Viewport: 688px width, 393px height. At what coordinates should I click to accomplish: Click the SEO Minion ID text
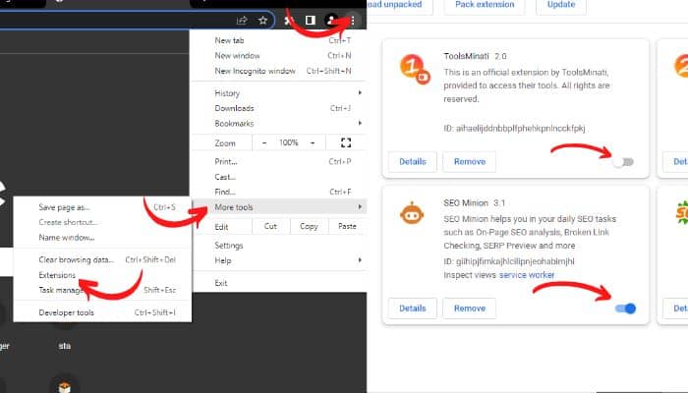[509, 261]
